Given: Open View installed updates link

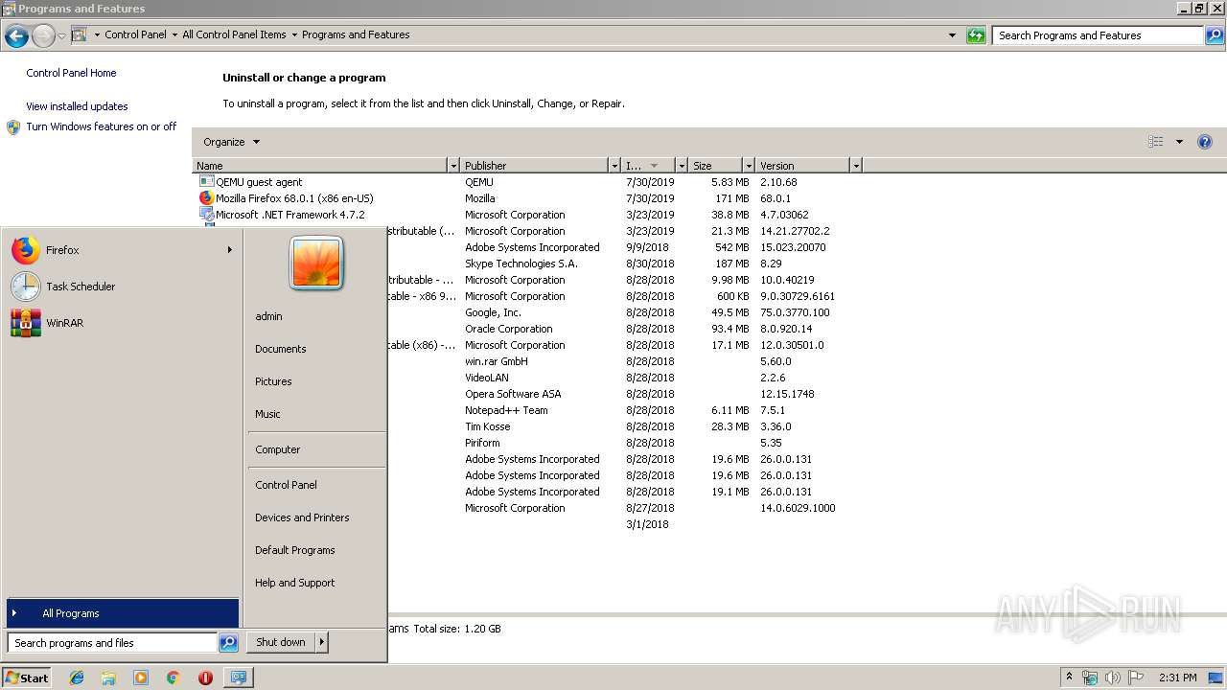Looking at the screenshot, I should pos(77,106).
